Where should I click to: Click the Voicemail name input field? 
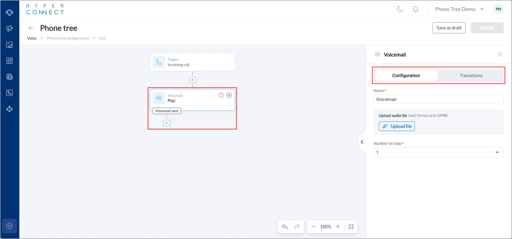[438, 99]
